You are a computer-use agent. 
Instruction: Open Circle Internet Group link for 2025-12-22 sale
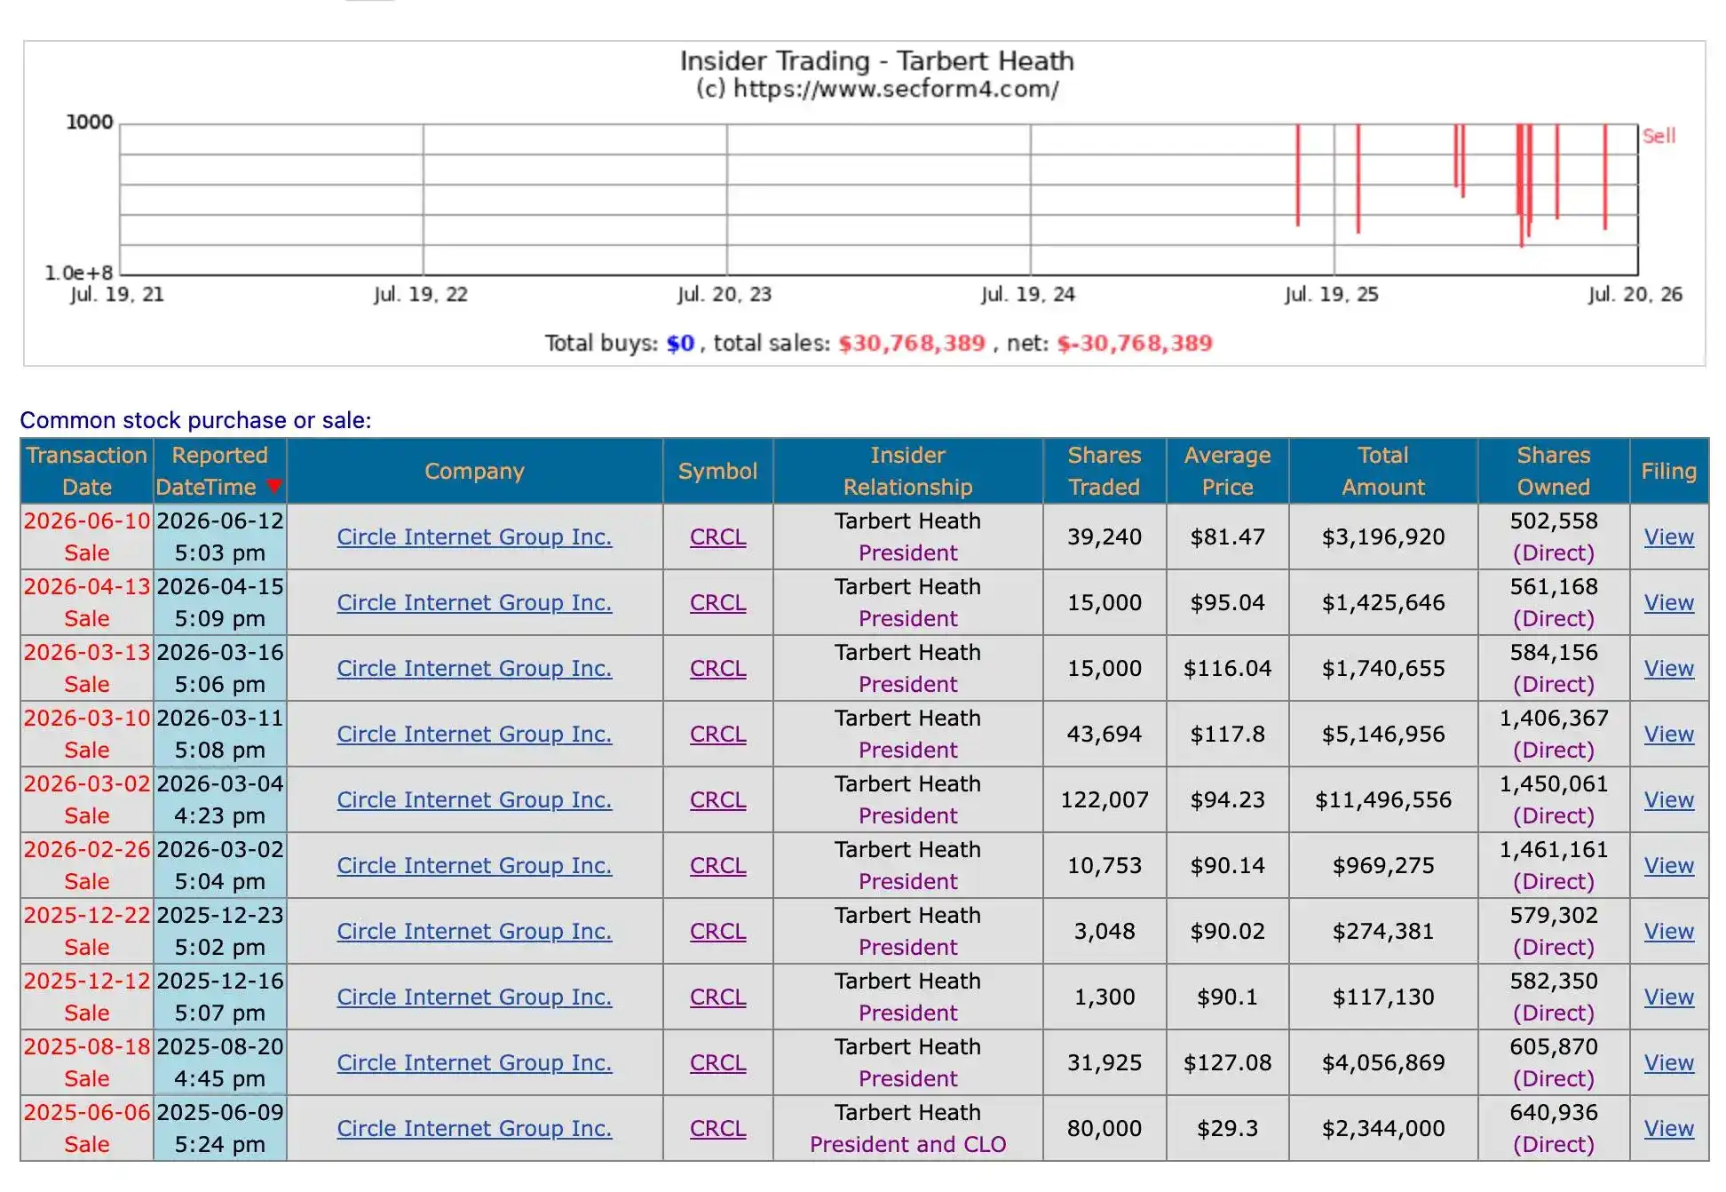474,931
